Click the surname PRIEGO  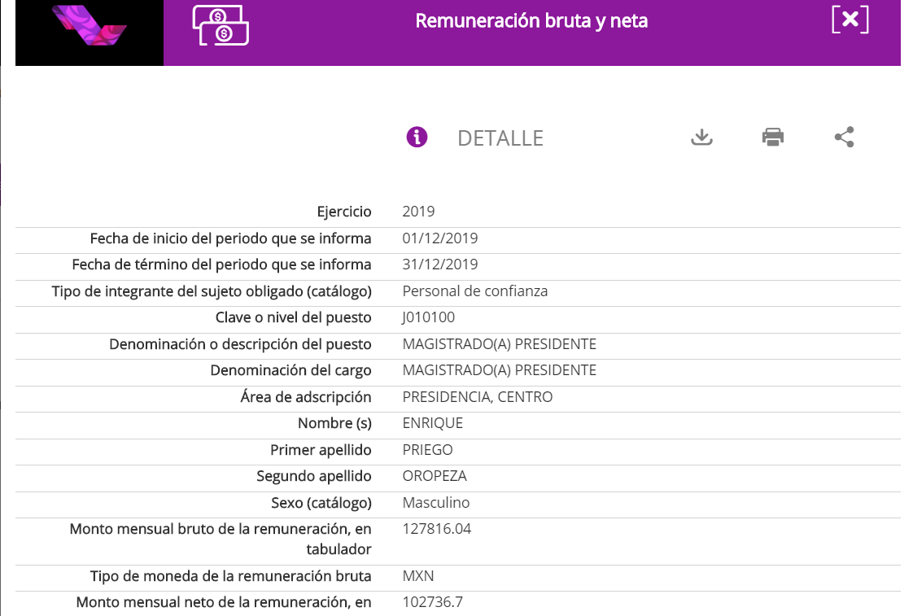[427, 450]
